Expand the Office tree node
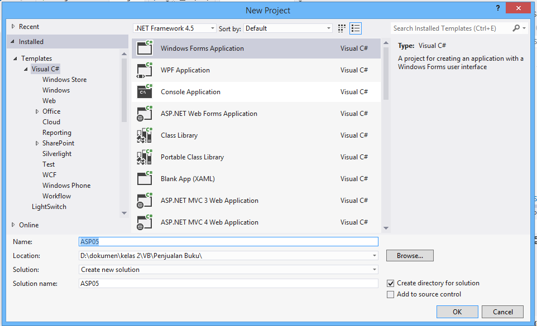 37,111
